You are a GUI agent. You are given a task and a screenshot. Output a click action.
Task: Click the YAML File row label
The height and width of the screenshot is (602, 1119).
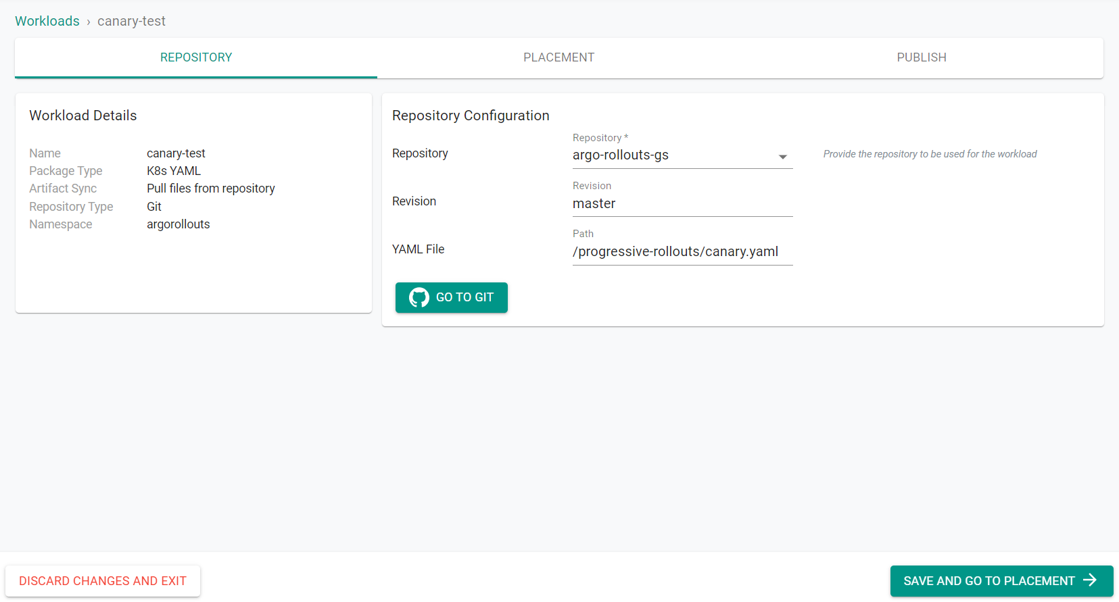[x=419, y=249]
